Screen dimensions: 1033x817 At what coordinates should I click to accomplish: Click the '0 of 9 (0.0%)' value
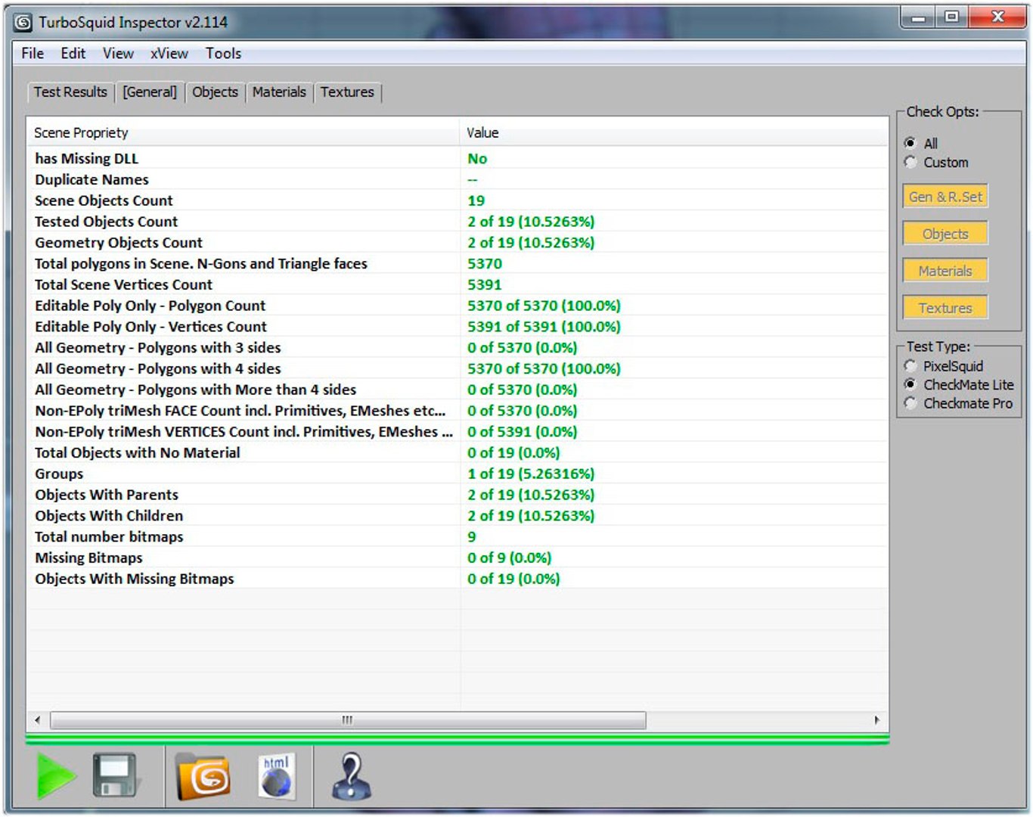pos(510,558)
